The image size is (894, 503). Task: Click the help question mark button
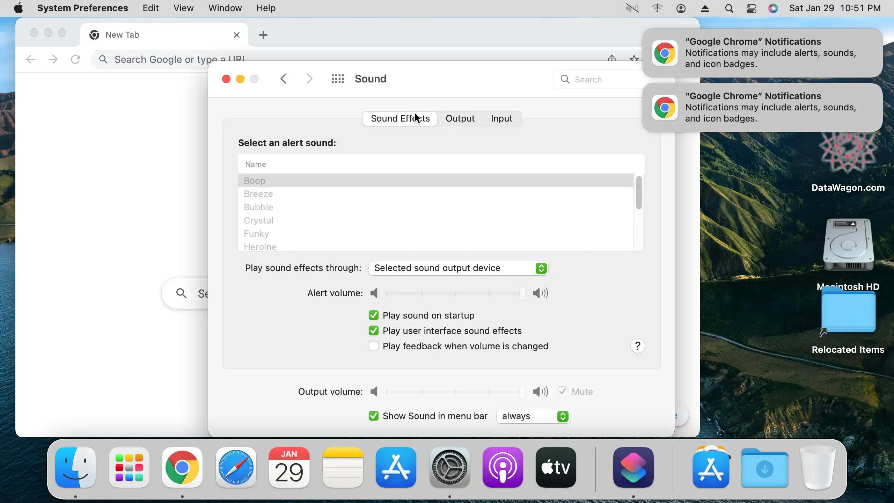click(637, 346)
